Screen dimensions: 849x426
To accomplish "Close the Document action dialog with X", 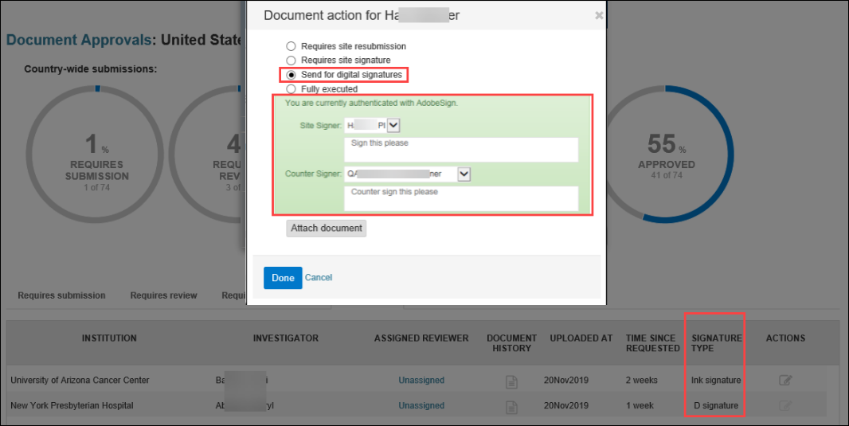I will [599, 16].
